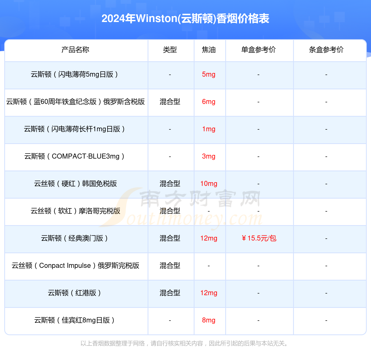Click the 条盒参考价 column header
This screenshot has height=358, width=371.
326,50
